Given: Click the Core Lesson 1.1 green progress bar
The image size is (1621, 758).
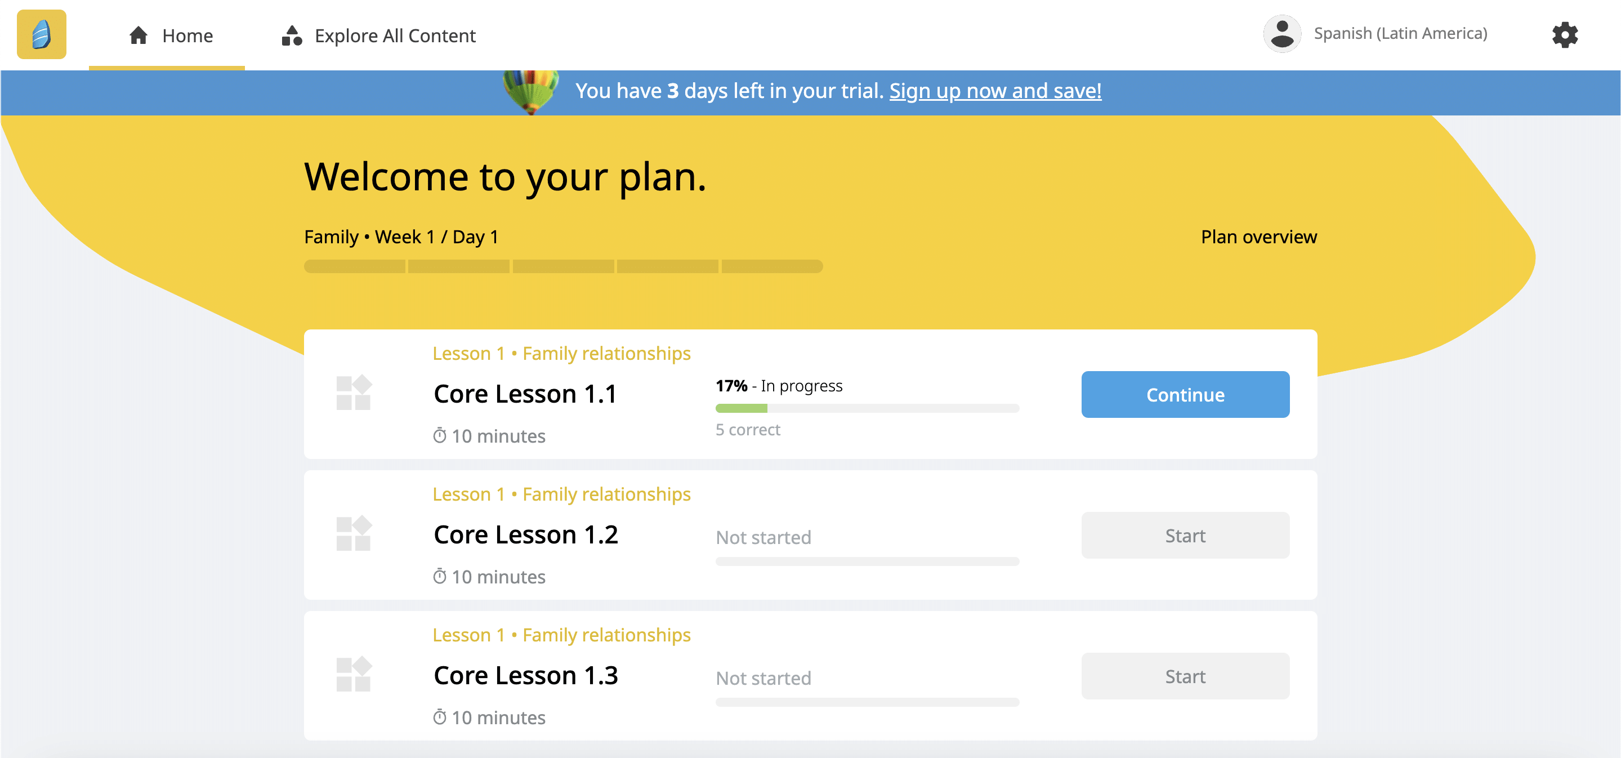Looking at the screenshot, I should pos(867,409).
